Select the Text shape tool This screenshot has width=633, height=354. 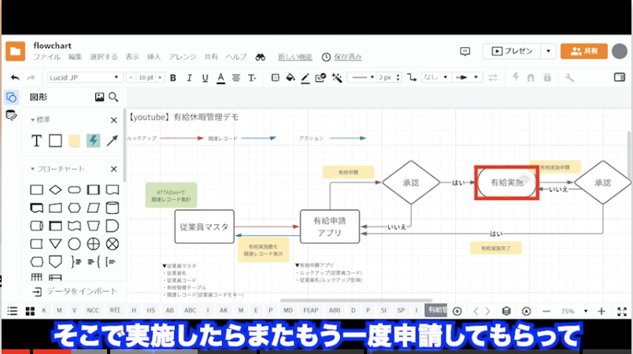36,141
